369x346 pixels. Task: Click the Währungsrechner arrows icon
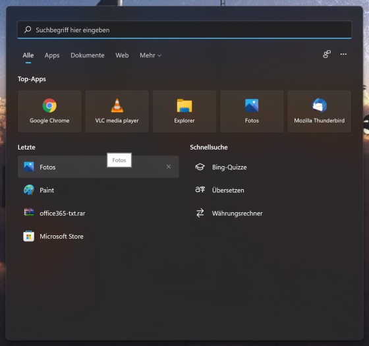(200, 213)
